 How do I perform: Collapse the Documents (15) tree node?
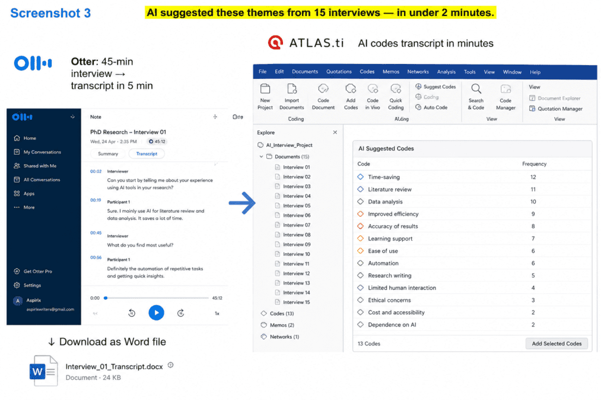point(262,156)
